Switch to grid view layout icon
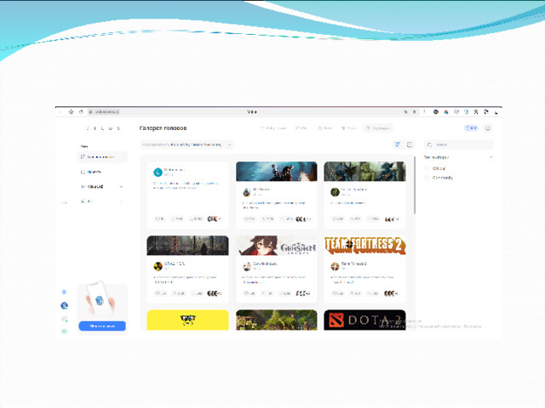The height and width of the screenshot is (408, 545). point(398,144)
